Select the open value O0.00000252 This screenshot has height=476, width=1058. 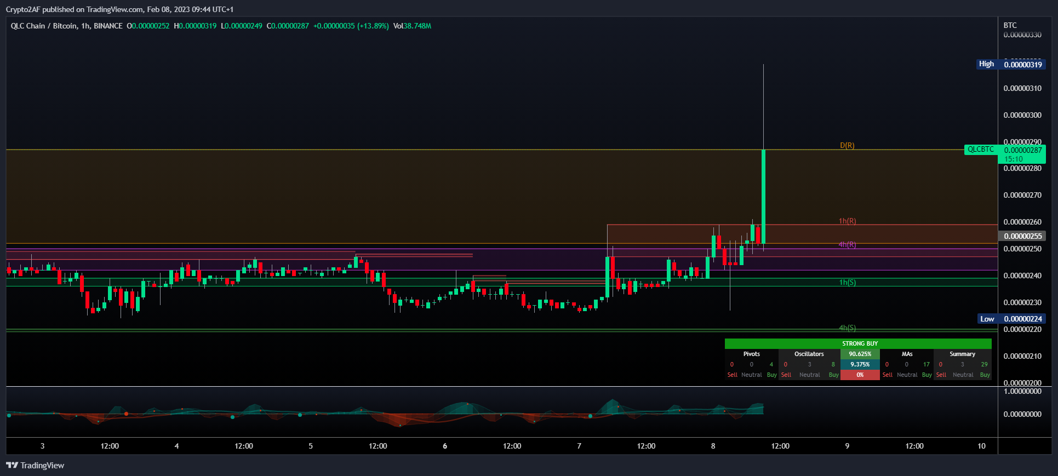[x=148, y=26]
